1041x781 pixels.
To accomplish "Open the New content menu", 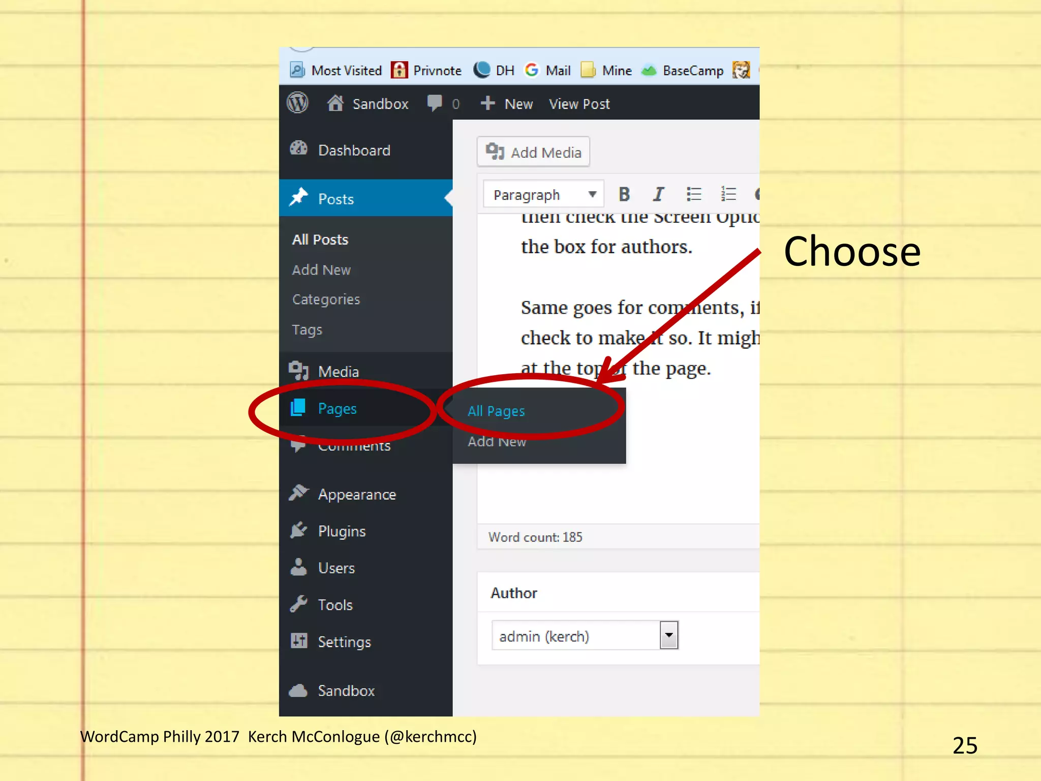I will [x=507, y=104].
